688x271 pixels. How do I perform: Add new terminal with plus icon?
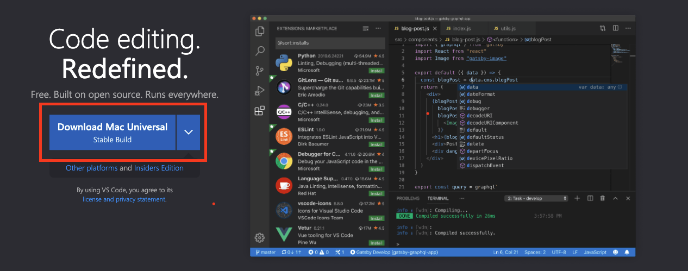[x=577, y=198]
